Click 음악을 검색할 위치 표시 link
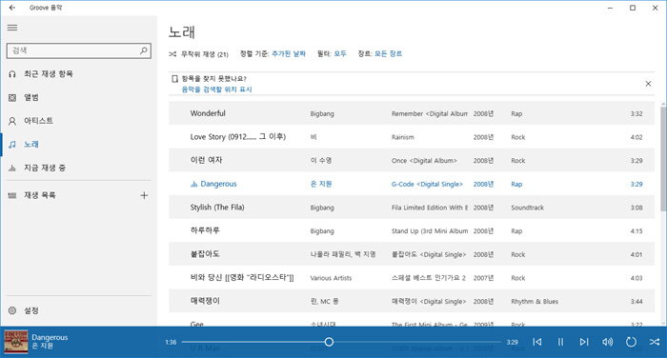The width and height of the screenshot is (667, 358). coord(216,89)
